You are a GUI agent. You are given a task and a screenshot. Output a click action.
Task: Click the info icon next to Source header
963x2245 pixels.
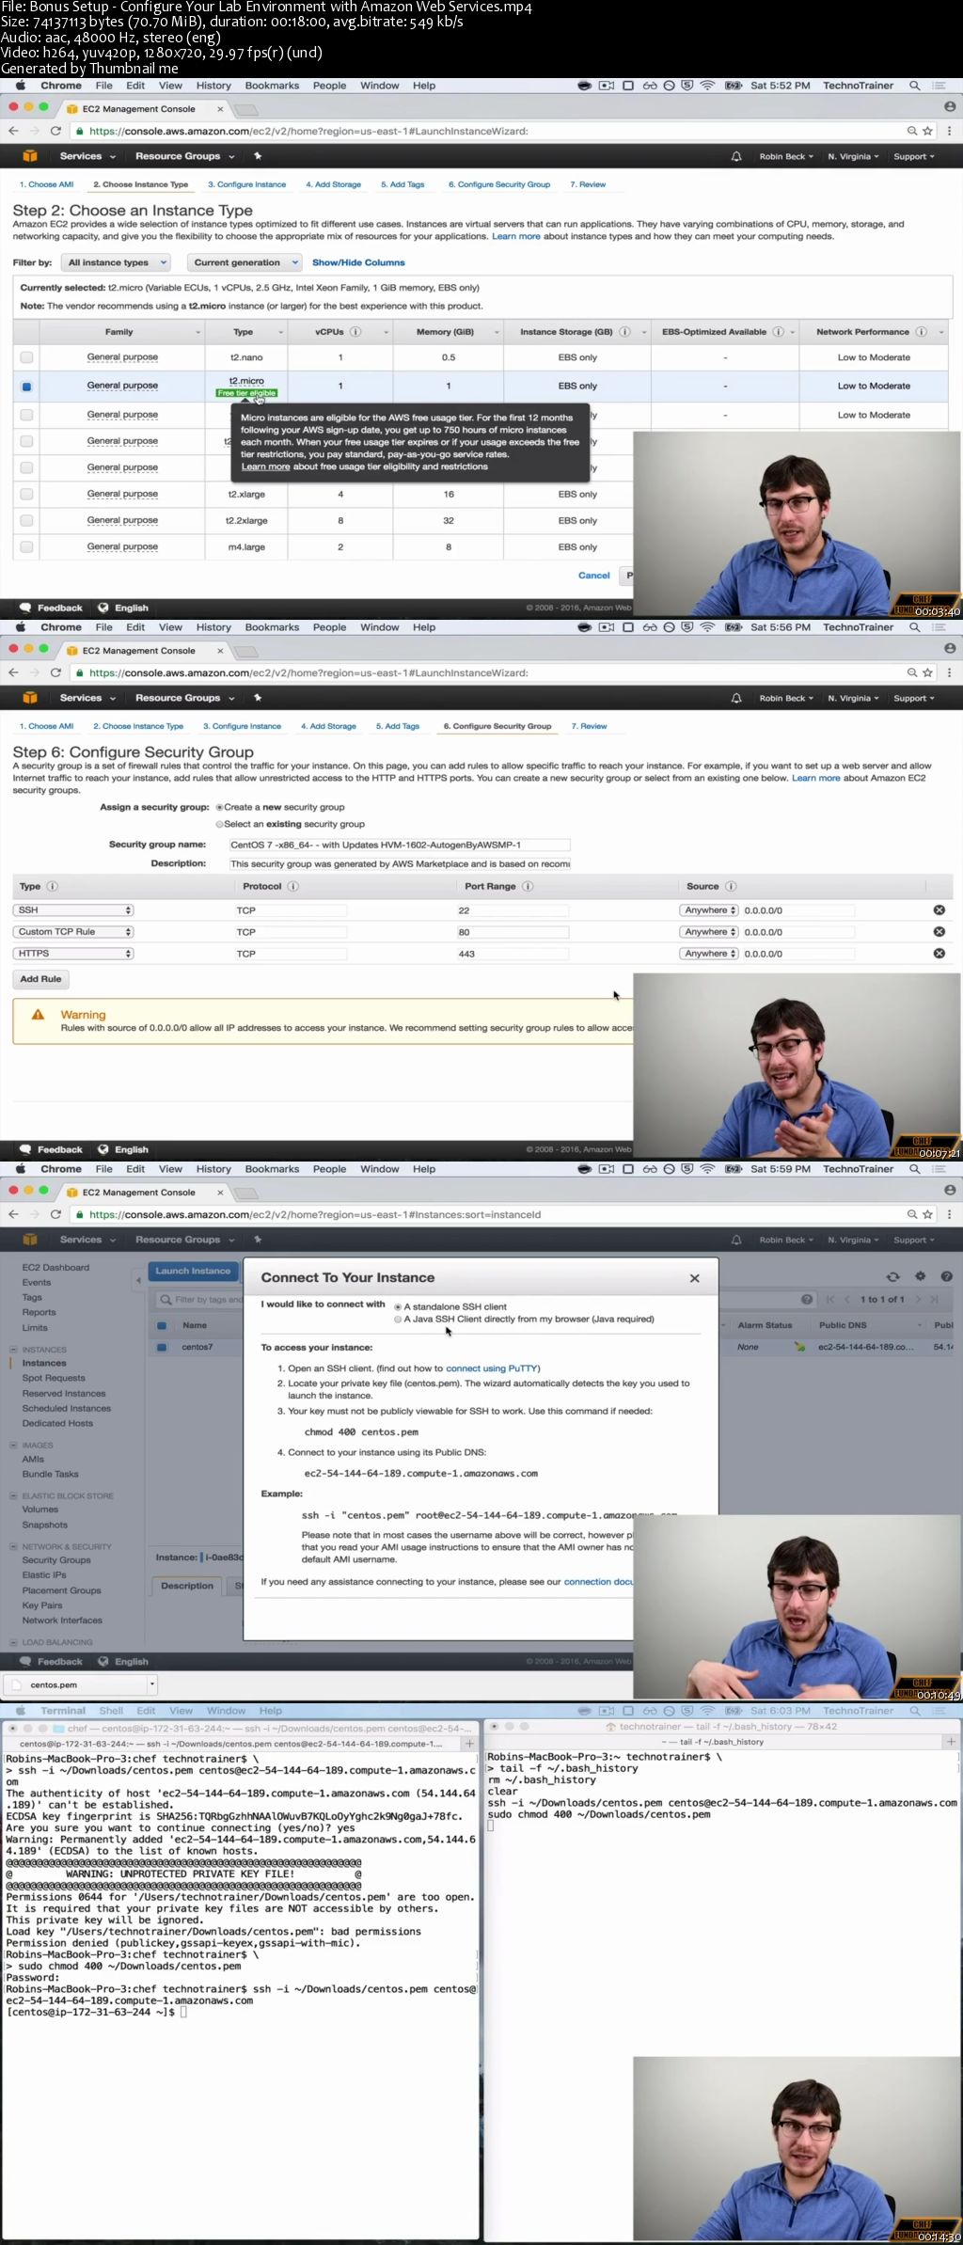pos(731,886)
